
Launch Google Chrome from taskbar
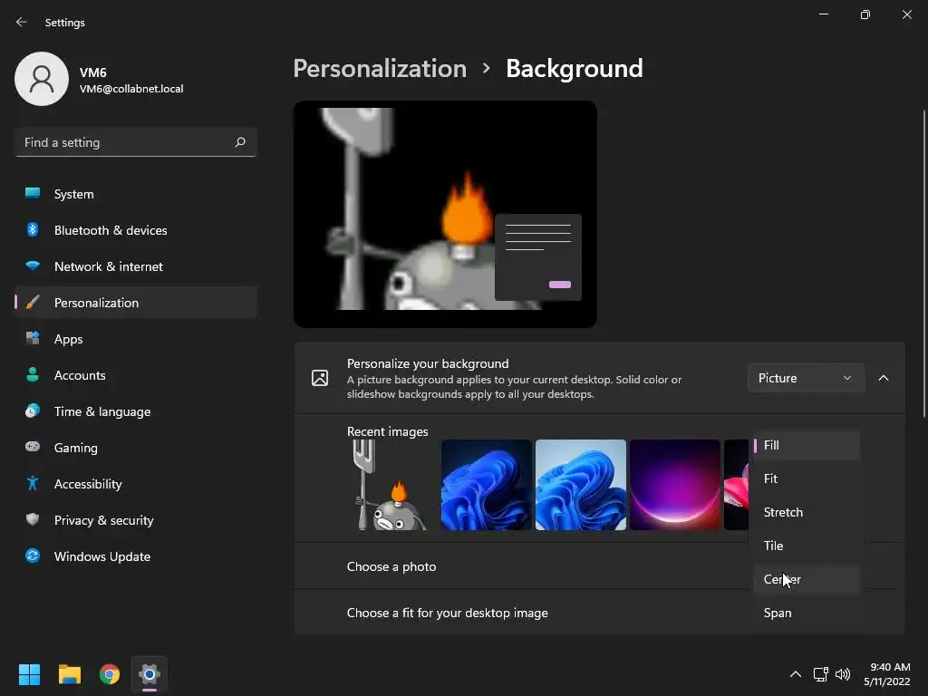pos(110,674)
